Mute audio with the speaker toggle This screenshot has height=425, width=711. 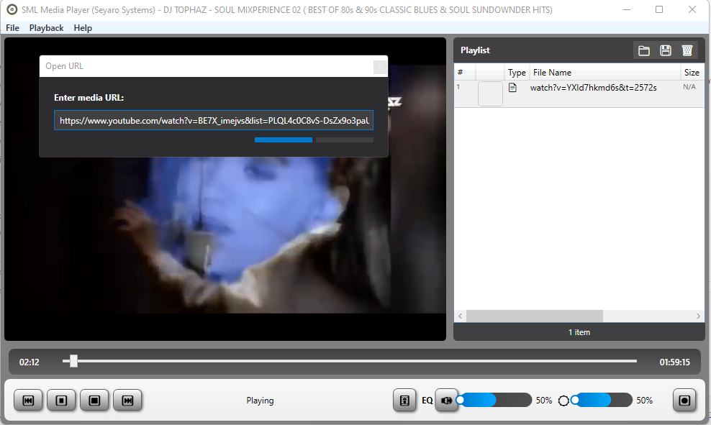click(446, 400)
